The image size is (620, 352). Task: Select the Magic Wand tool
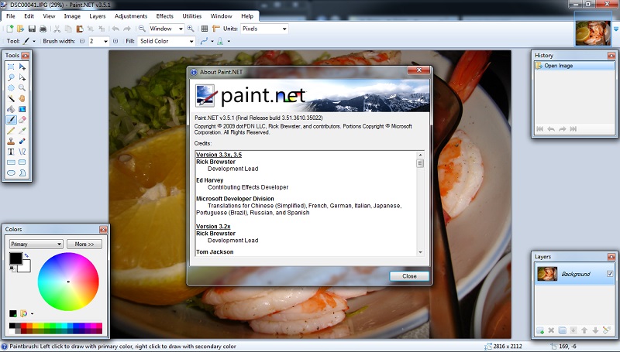click(x=11, y=99)
